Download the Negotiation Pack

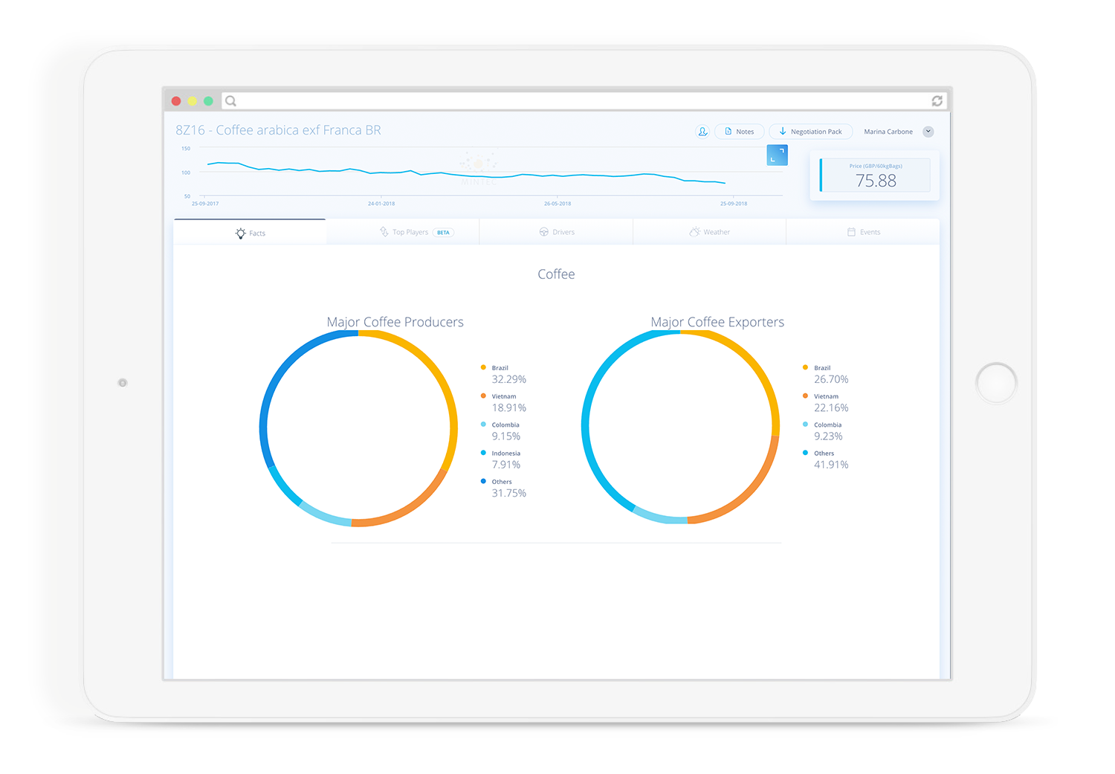click(811, 131)
